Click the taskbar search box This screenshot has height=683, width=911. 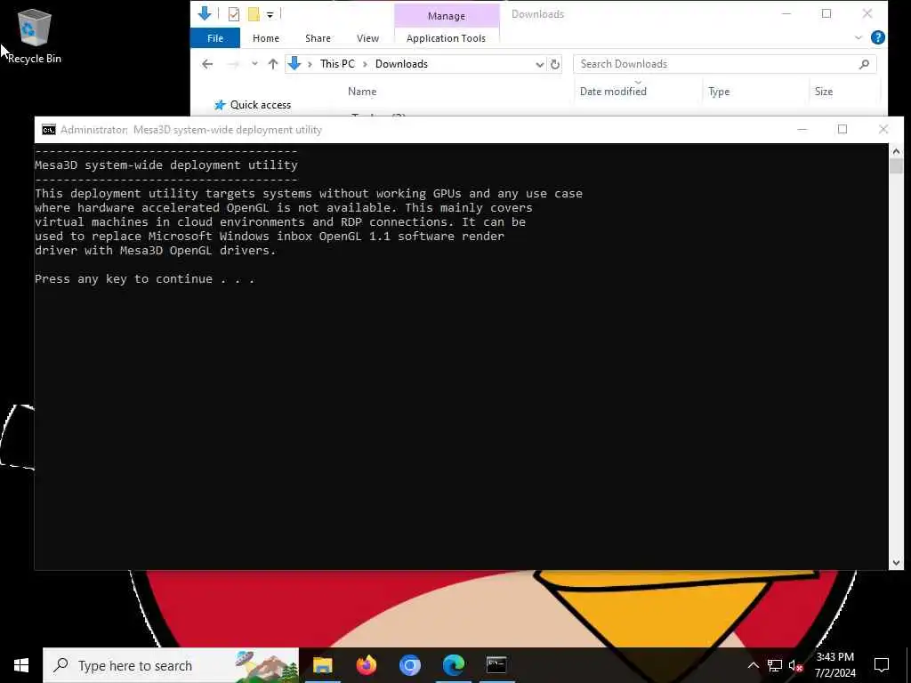point(171,665)
